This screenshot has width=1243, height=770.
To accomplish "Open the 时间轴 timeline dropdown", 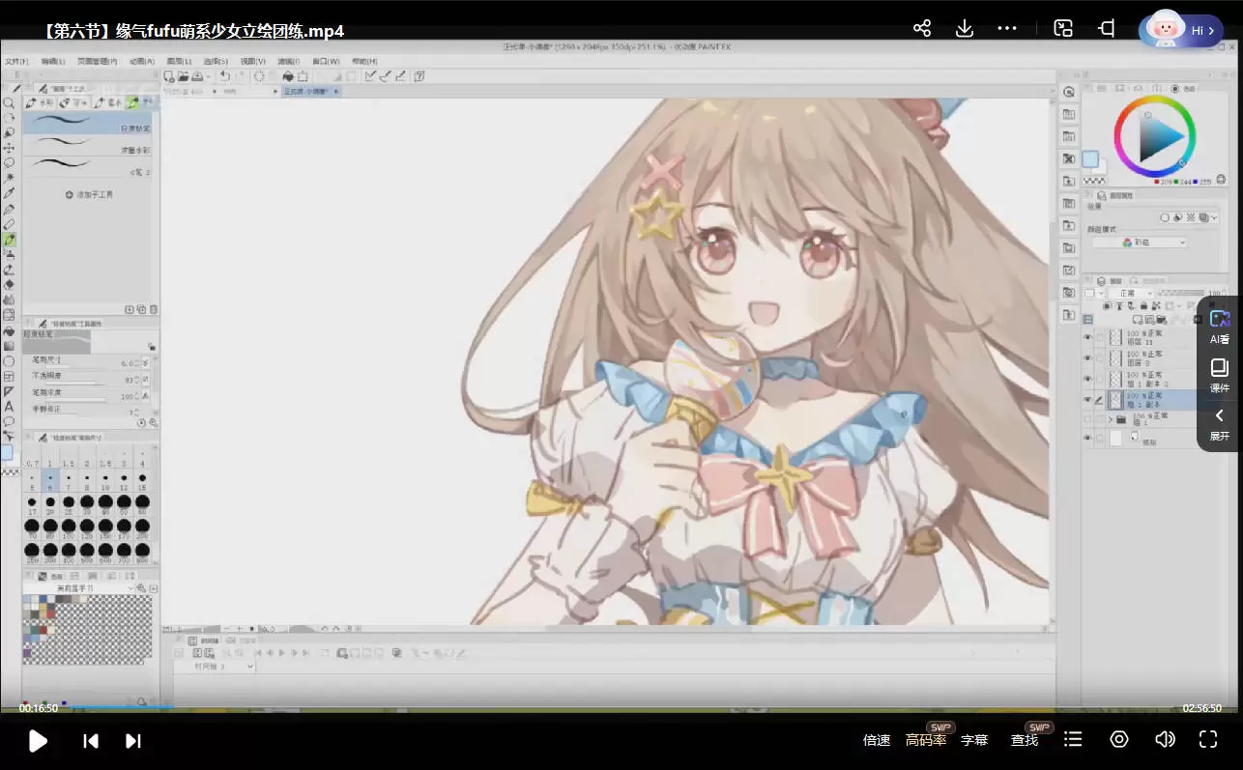I will tap(223, 667).
